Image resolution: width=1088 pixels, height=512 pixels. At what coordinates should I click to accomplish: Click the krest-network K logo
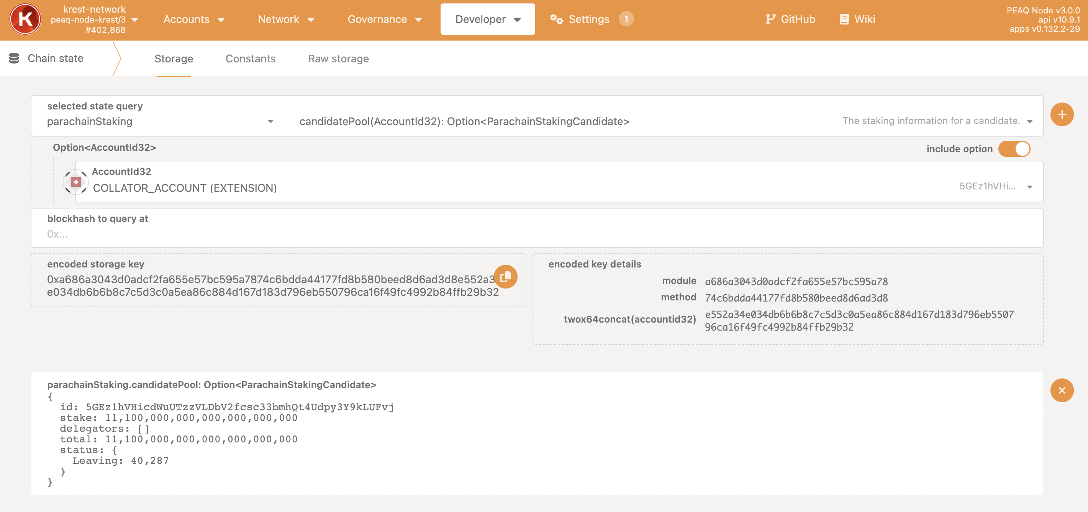pyautogui.click(x=25, y=20)
